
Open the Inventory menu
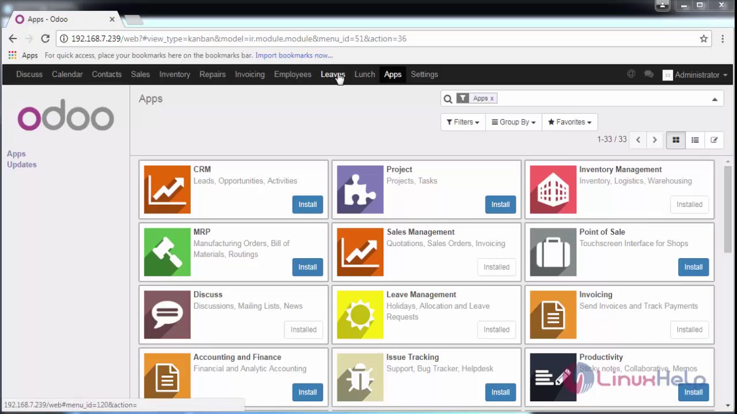[x=174, y=74]
